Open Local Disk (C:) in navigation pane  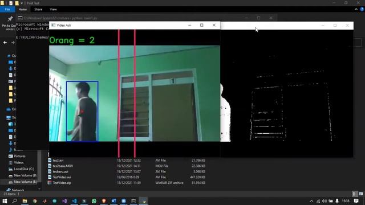(x=24, y=169)
